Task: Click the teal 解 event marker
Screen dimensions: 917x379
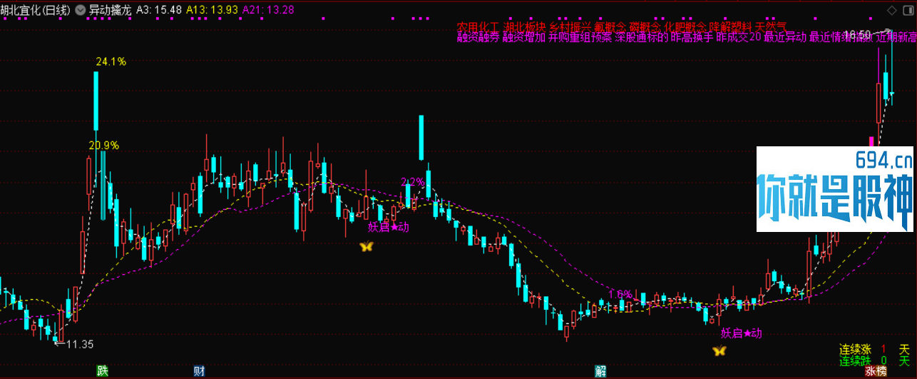Action: tap(600, 370)
